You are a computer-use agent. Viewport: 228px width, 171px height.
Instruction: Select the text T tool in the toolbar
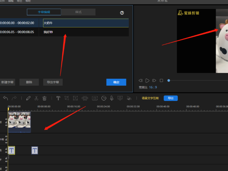pos(58,98)
